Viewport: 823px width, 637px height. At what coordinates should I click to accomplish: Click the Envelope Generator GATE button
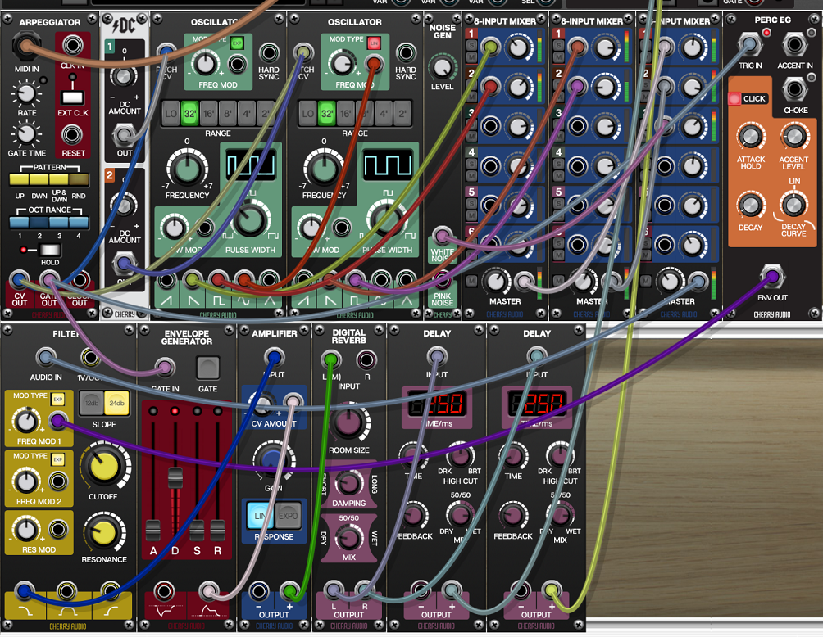coord(208,368)
